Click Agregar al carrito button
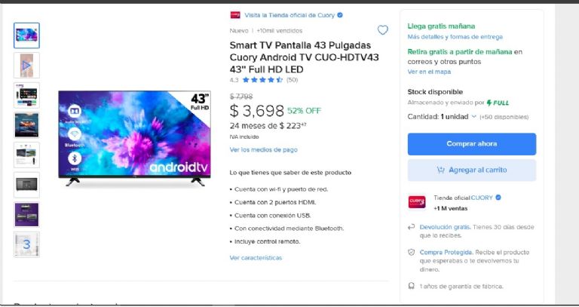The width and height of the screenshot is (579, 307). coord(471,170)
